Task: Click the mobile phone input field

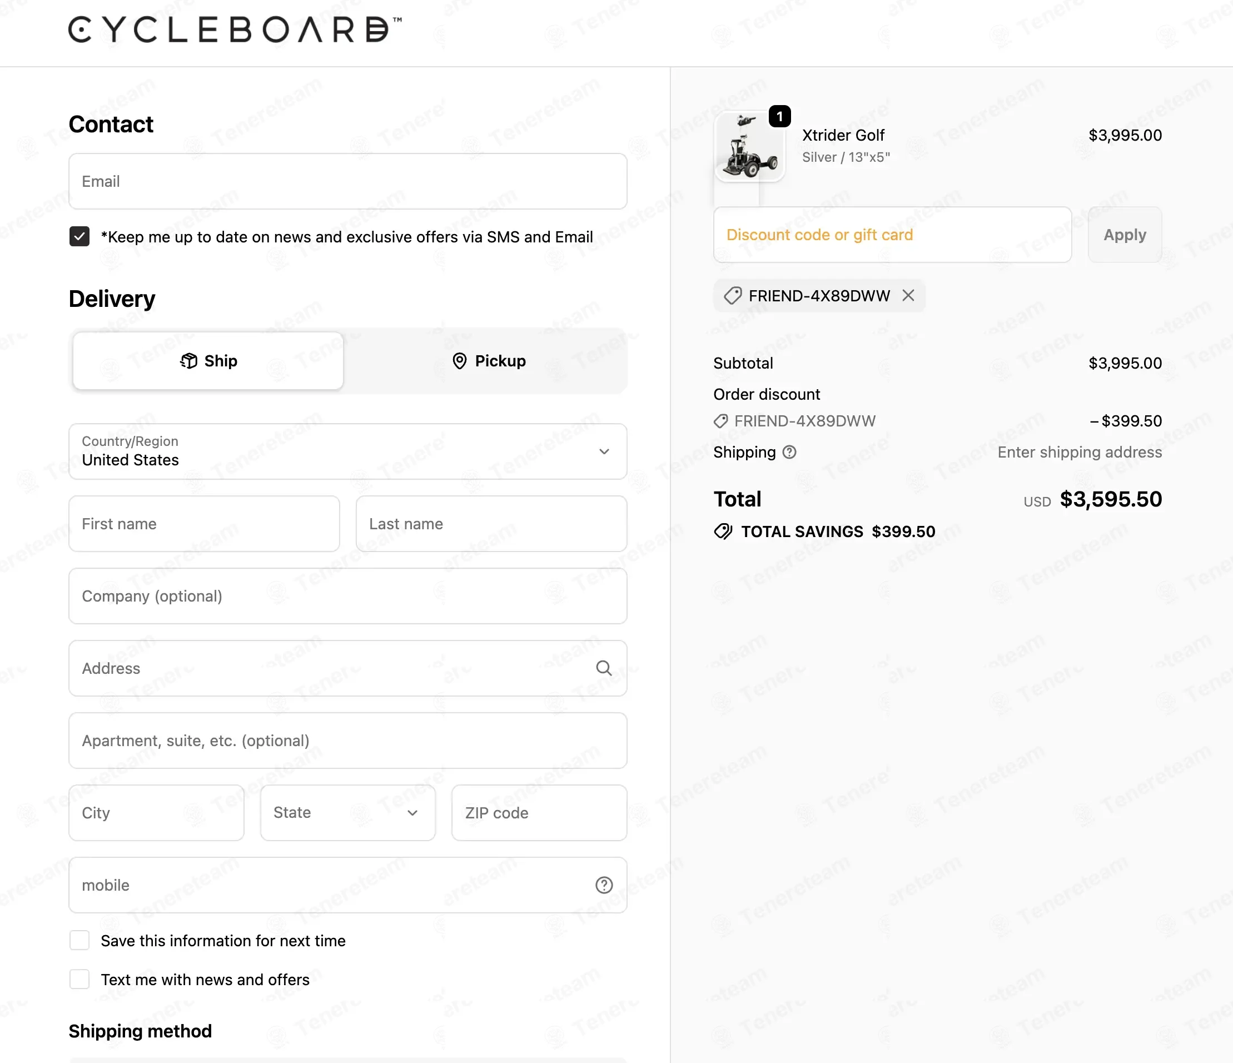Action: (x=347, y=885)
